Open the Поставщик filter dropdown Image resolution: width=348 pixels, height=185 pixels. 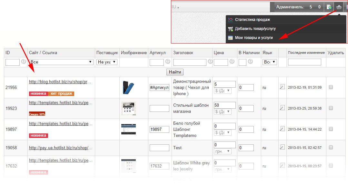point(107,62)
